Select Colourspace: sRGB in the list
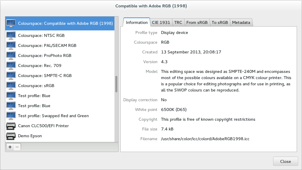 [x=36, y=86]
